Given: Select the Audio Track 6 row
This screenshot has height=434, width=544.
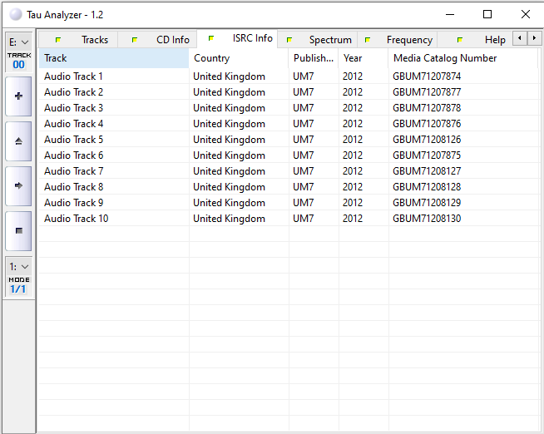Looking at the screenshot, I should pos(289,155).
